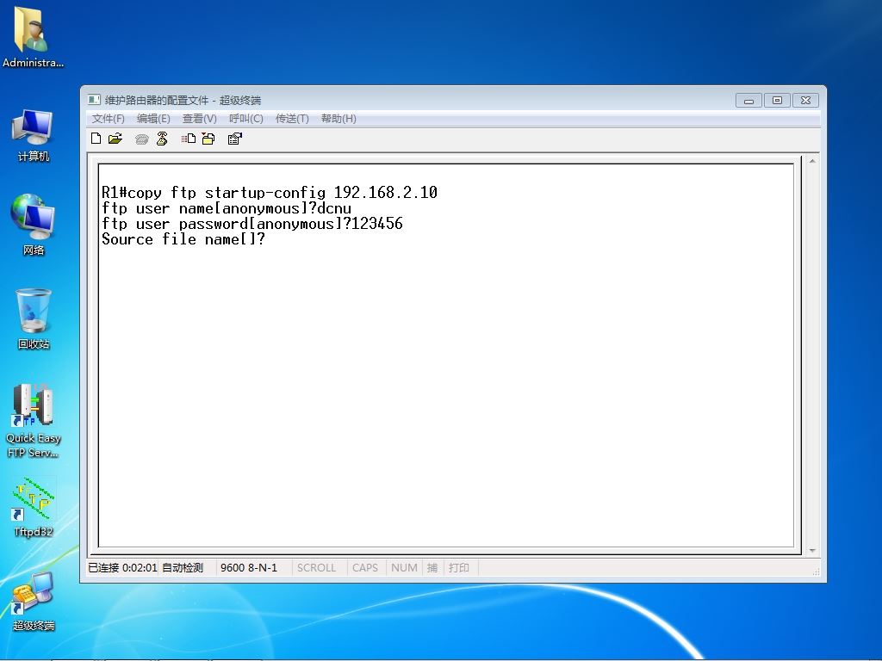Screen dimensions: 882x661
Task: Click the NUM status indicator
Action: [404, 568]
